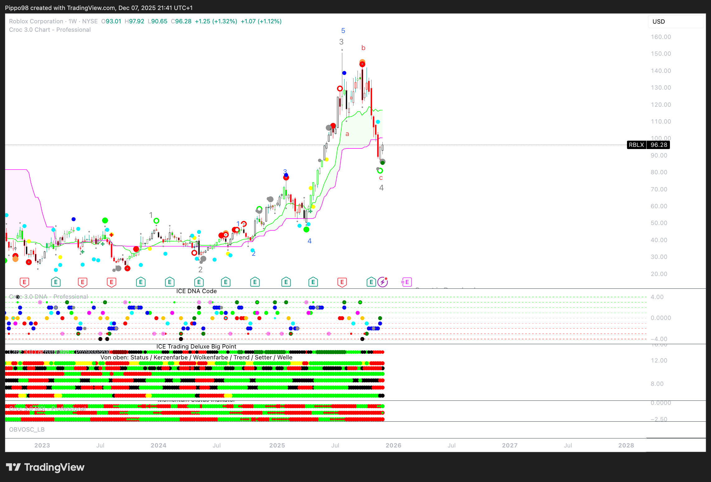Screen dimensions: 711x482
Task: Click the blue dot below wave 5 peak
Action: pos(344,73)
